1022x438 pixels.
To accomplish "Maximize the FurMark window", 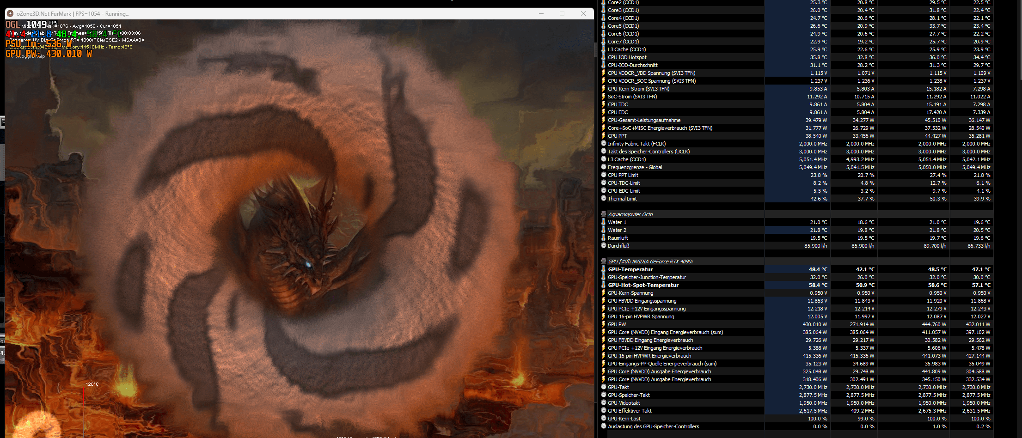I will coord(562,14).
